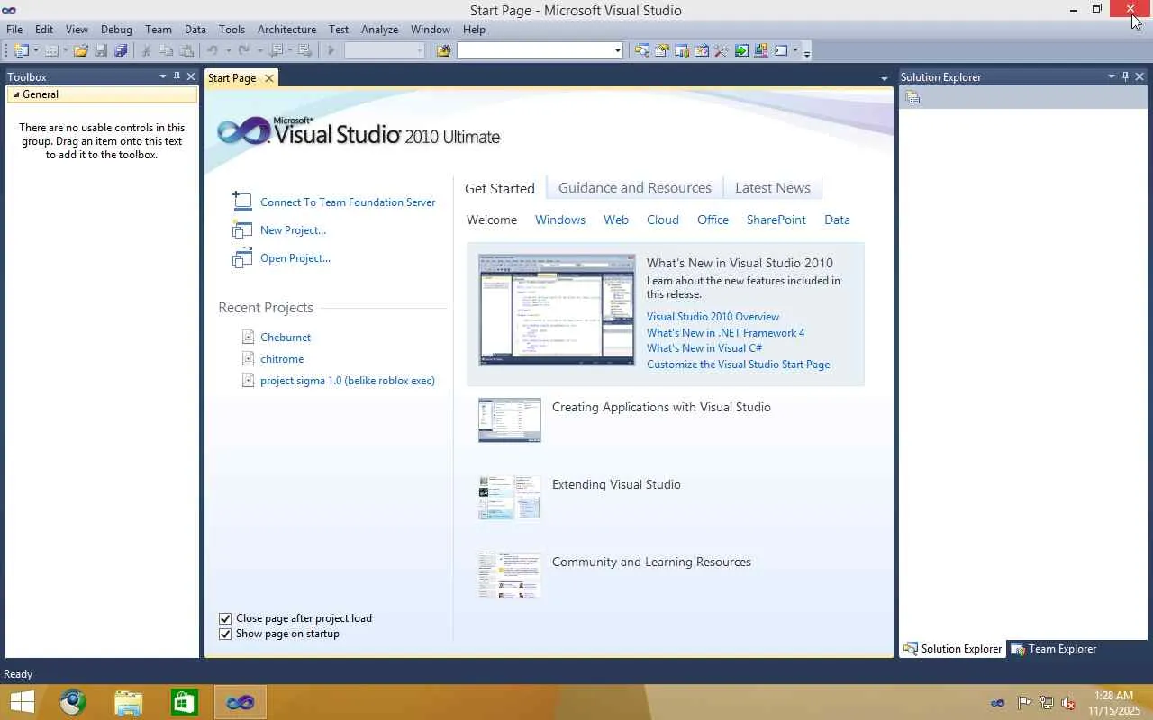Click the Redo toolbar icon
Viewport: 1153px width, 720px height.
(x=243, y=51)
